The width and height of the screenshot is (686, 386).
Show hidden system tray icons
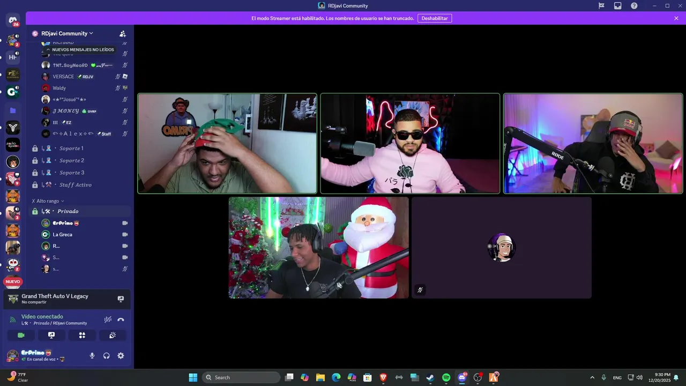[592, 377]
